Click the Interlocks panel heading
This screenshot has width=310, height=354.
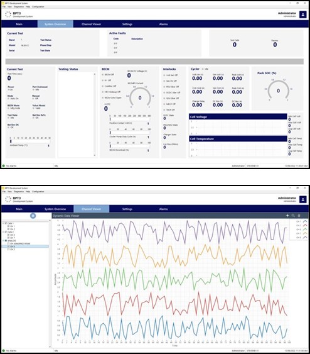click(x=169, y=69)
